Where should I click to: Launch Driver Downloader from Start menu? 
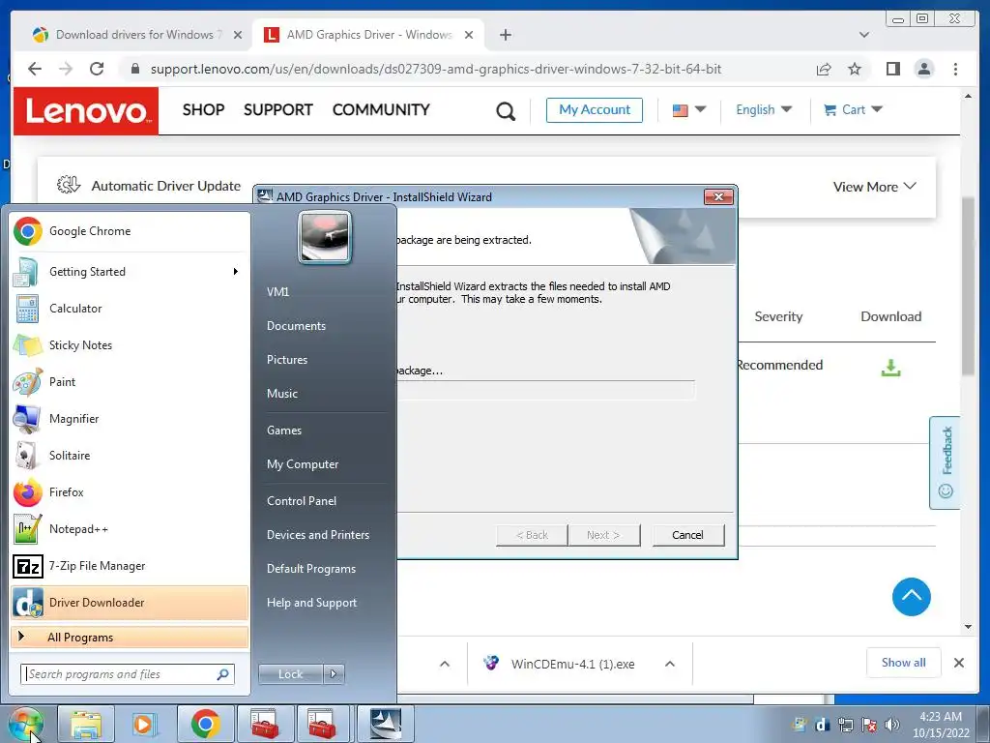[130, 602]
